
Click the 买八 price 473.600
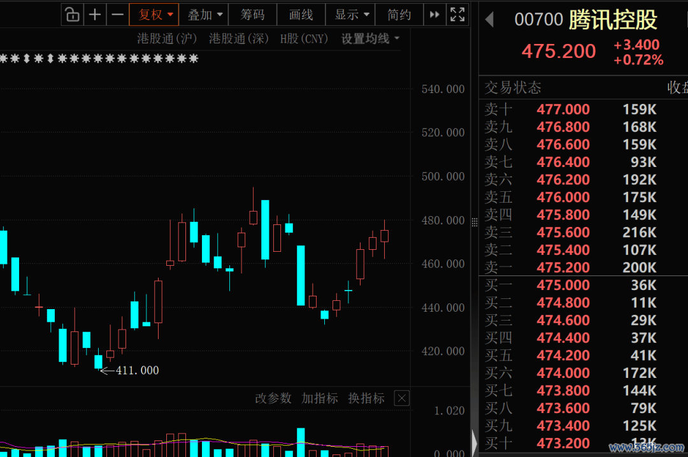click(563, 408)
